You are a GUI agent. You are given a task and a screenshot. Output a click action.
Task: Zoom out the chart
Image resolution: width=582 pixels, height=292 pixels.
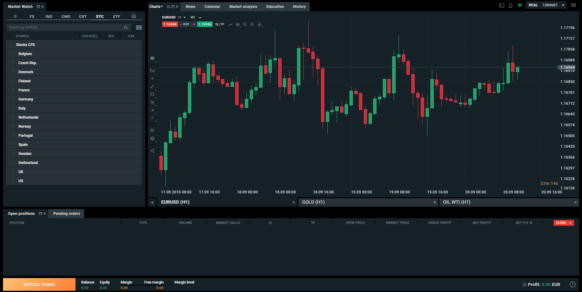pyautogui.click(x=245, y=25)
